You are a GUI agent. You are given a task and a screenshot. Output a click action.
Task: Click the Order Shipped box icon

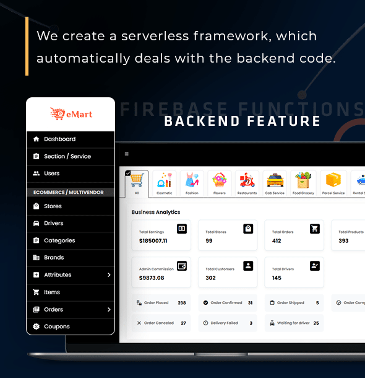coord(272,302)
